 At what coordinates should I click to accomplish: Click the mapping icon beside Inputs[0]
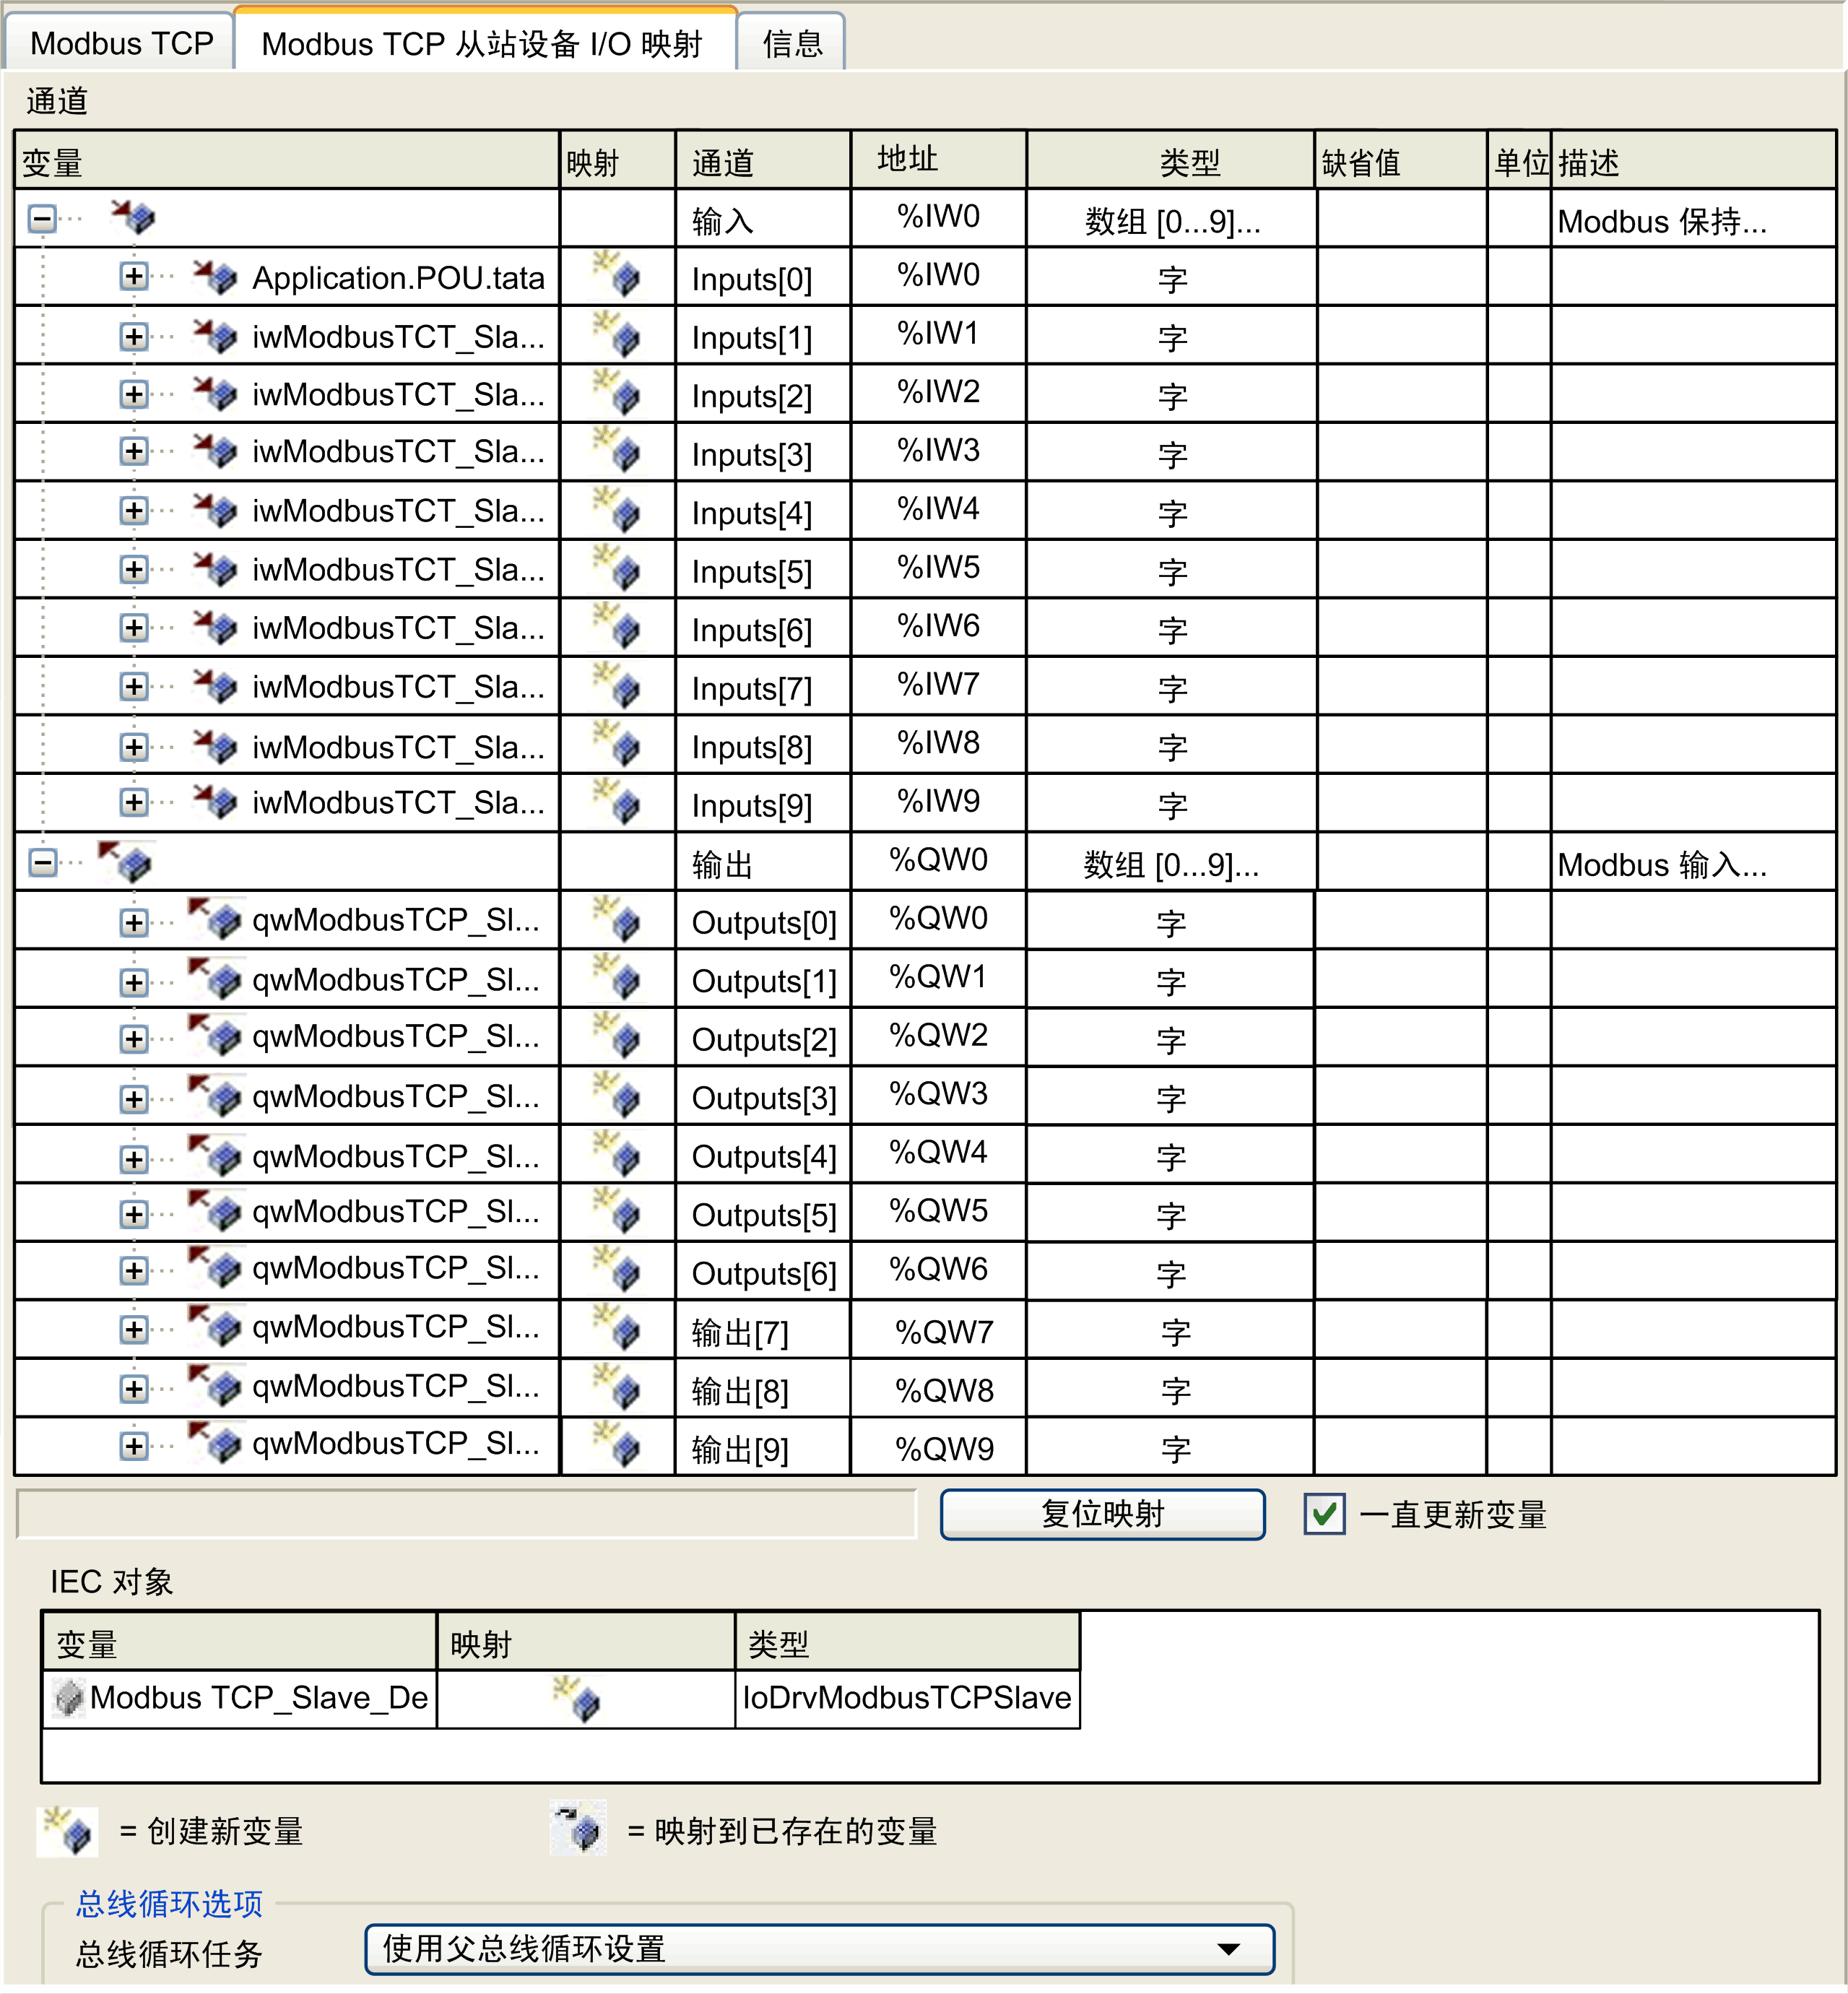click(618, 277)
